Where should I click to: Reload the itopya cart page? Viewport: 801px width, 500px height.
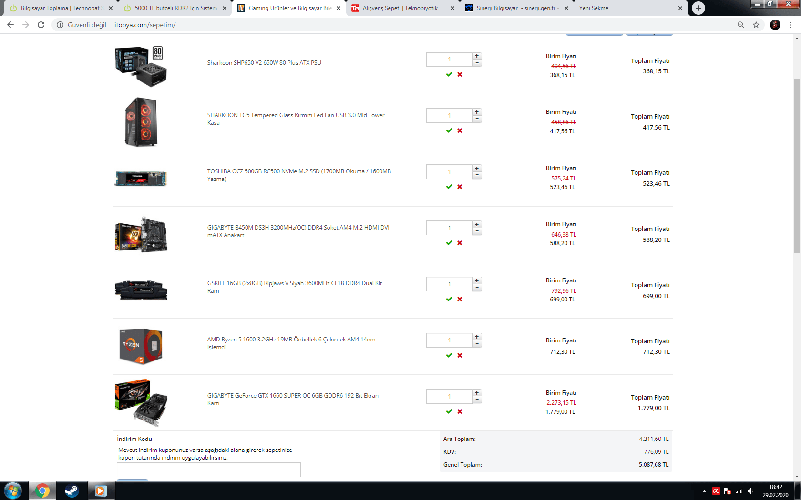pyautogui.click(x=41, y=25)
